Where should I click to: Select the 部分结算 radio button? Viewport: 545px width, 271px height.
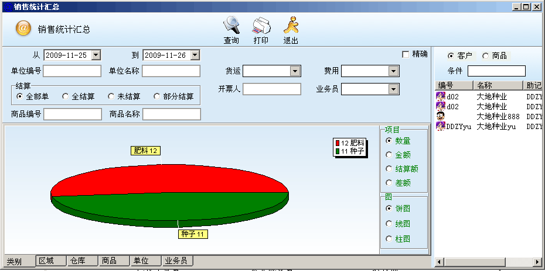tap(156, 96)
